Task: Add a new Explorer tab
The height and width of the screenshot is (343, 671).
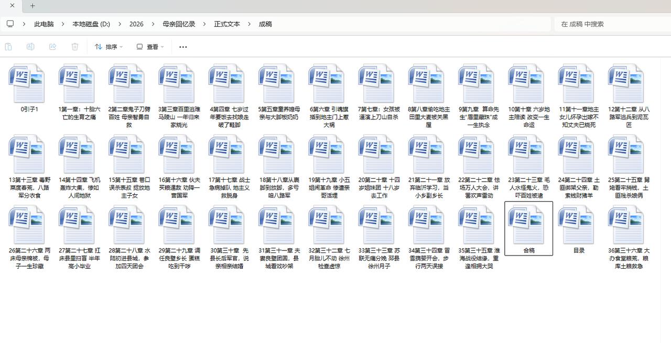Action: tap(33, 6)
